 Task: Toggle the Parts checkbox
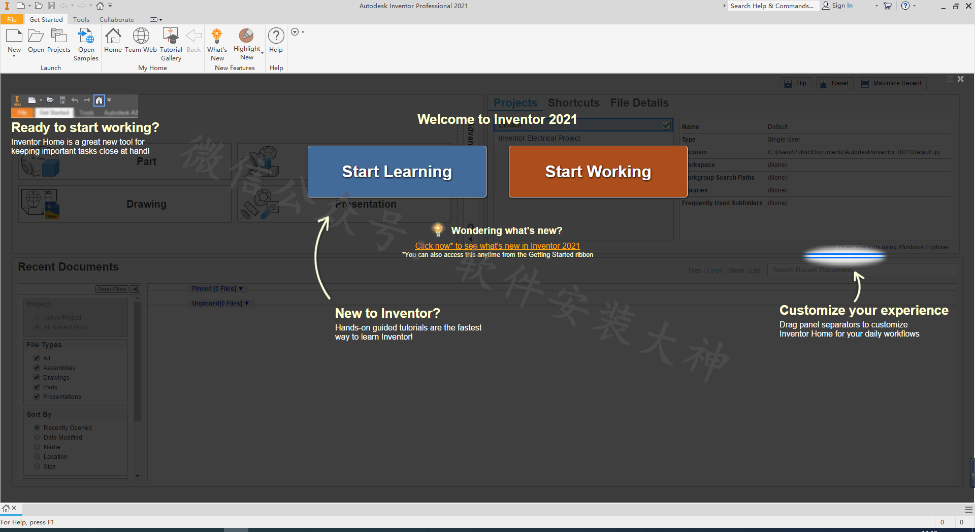click(x=37, y=387)
